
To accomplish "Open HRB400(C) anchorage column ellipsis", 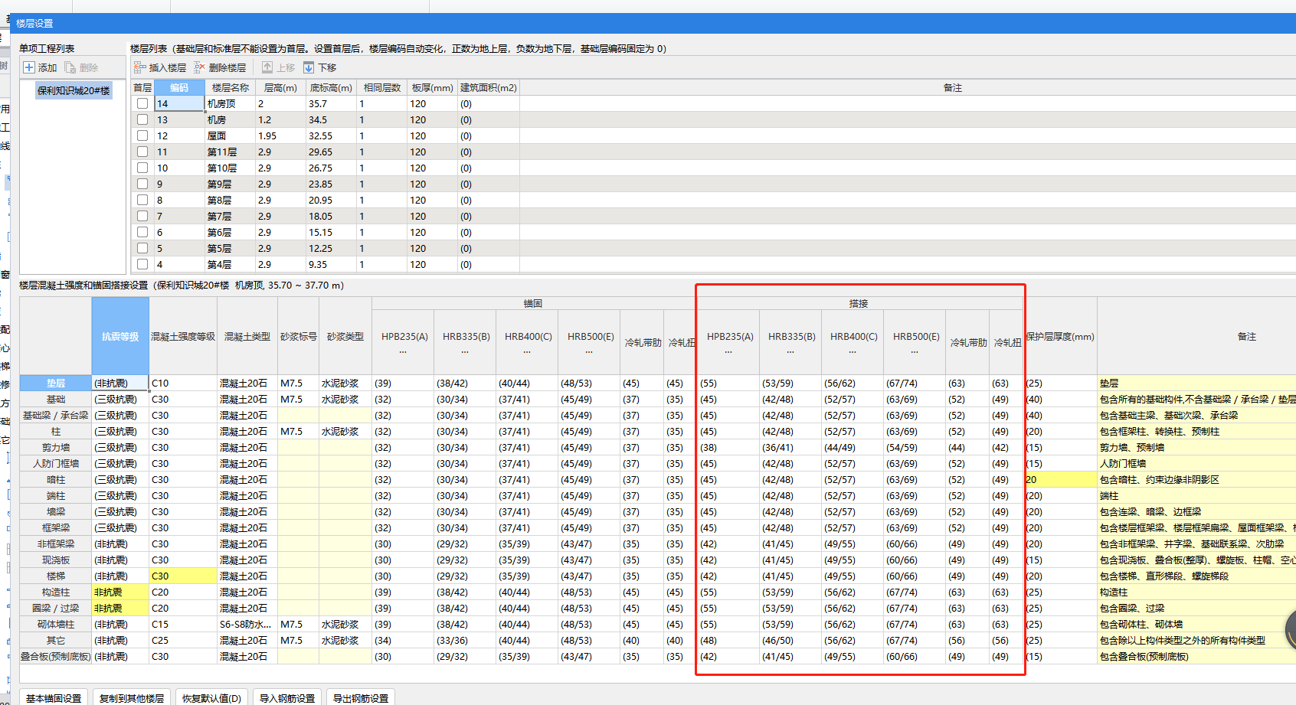I will click(x=527, y=352).
